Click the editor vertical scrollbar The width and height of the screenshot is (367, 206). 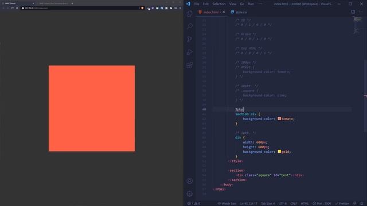click(x=365, y=96)
